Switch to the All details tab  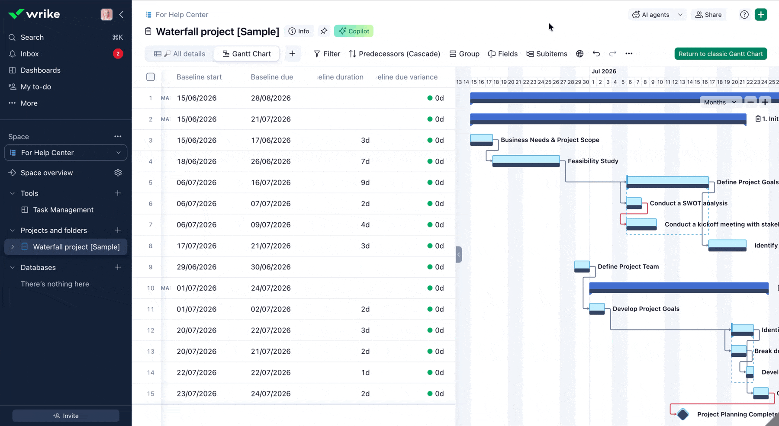180,54
